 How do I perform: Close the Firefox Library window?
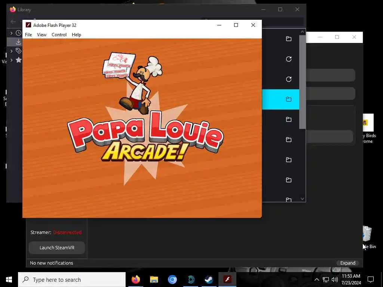point(297,9)
